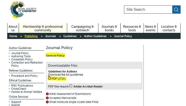Image resolution: width=186 pixels, height=106 pixels.
Task: Click the red arrow bullet beside Initial Assessment
Action: click(47, 94)
